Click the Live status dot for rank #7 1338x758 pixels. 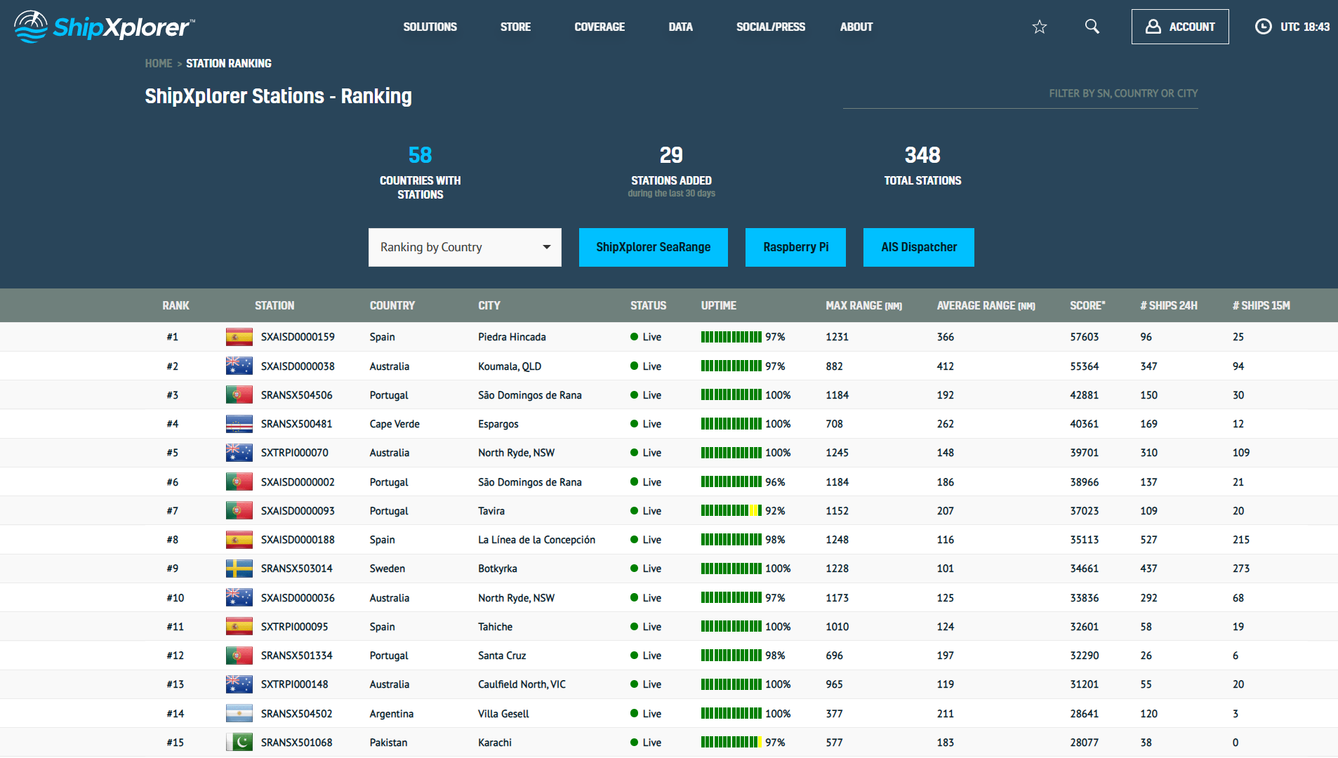coord(635,511)
